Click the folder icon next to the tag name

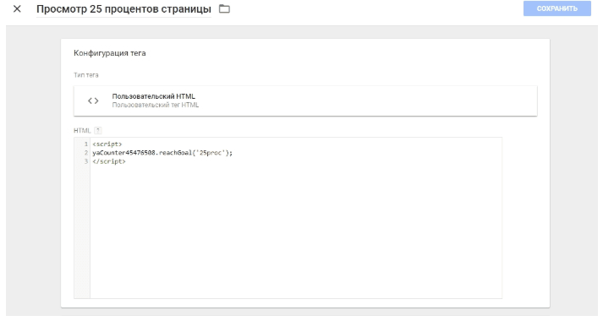click(224, 8)
